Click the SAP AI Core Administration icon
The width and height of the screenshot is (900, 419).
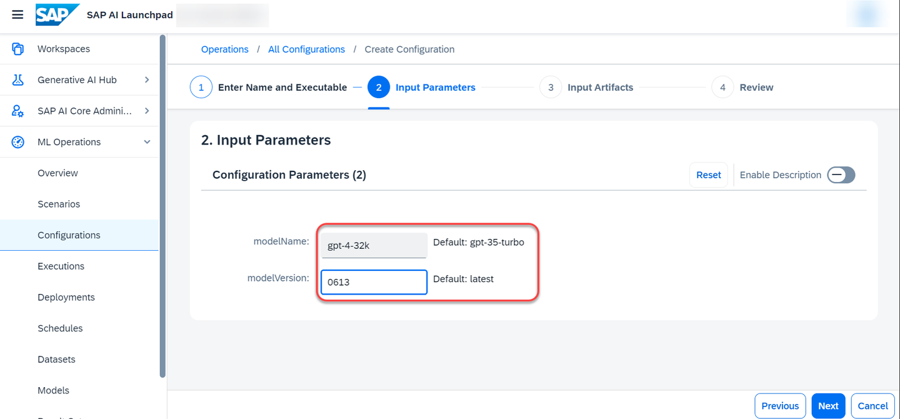coord(17,111)
